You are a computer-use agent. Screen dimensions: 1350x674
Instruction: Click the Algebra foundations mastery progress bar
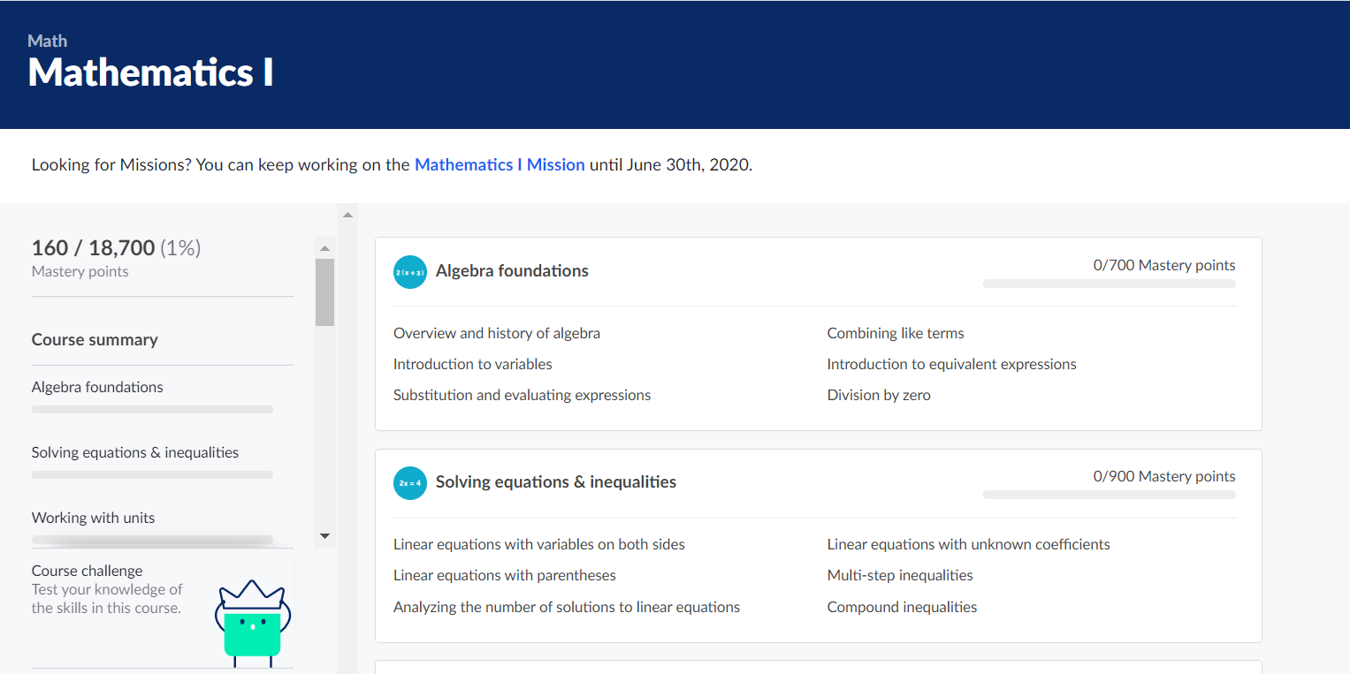(x=1110, y=283)
